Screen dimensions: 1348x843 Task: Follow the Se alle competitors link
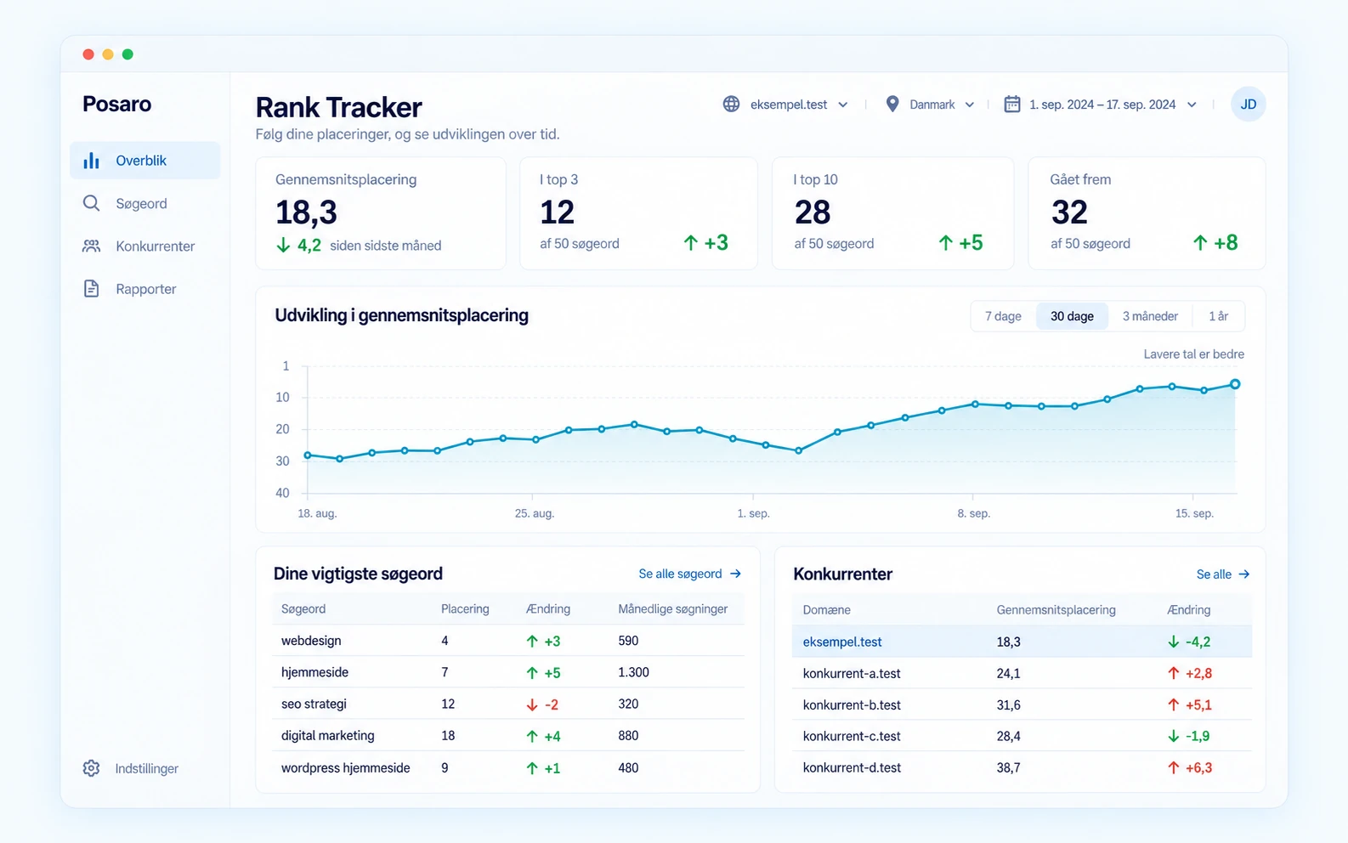point(1222,574)
